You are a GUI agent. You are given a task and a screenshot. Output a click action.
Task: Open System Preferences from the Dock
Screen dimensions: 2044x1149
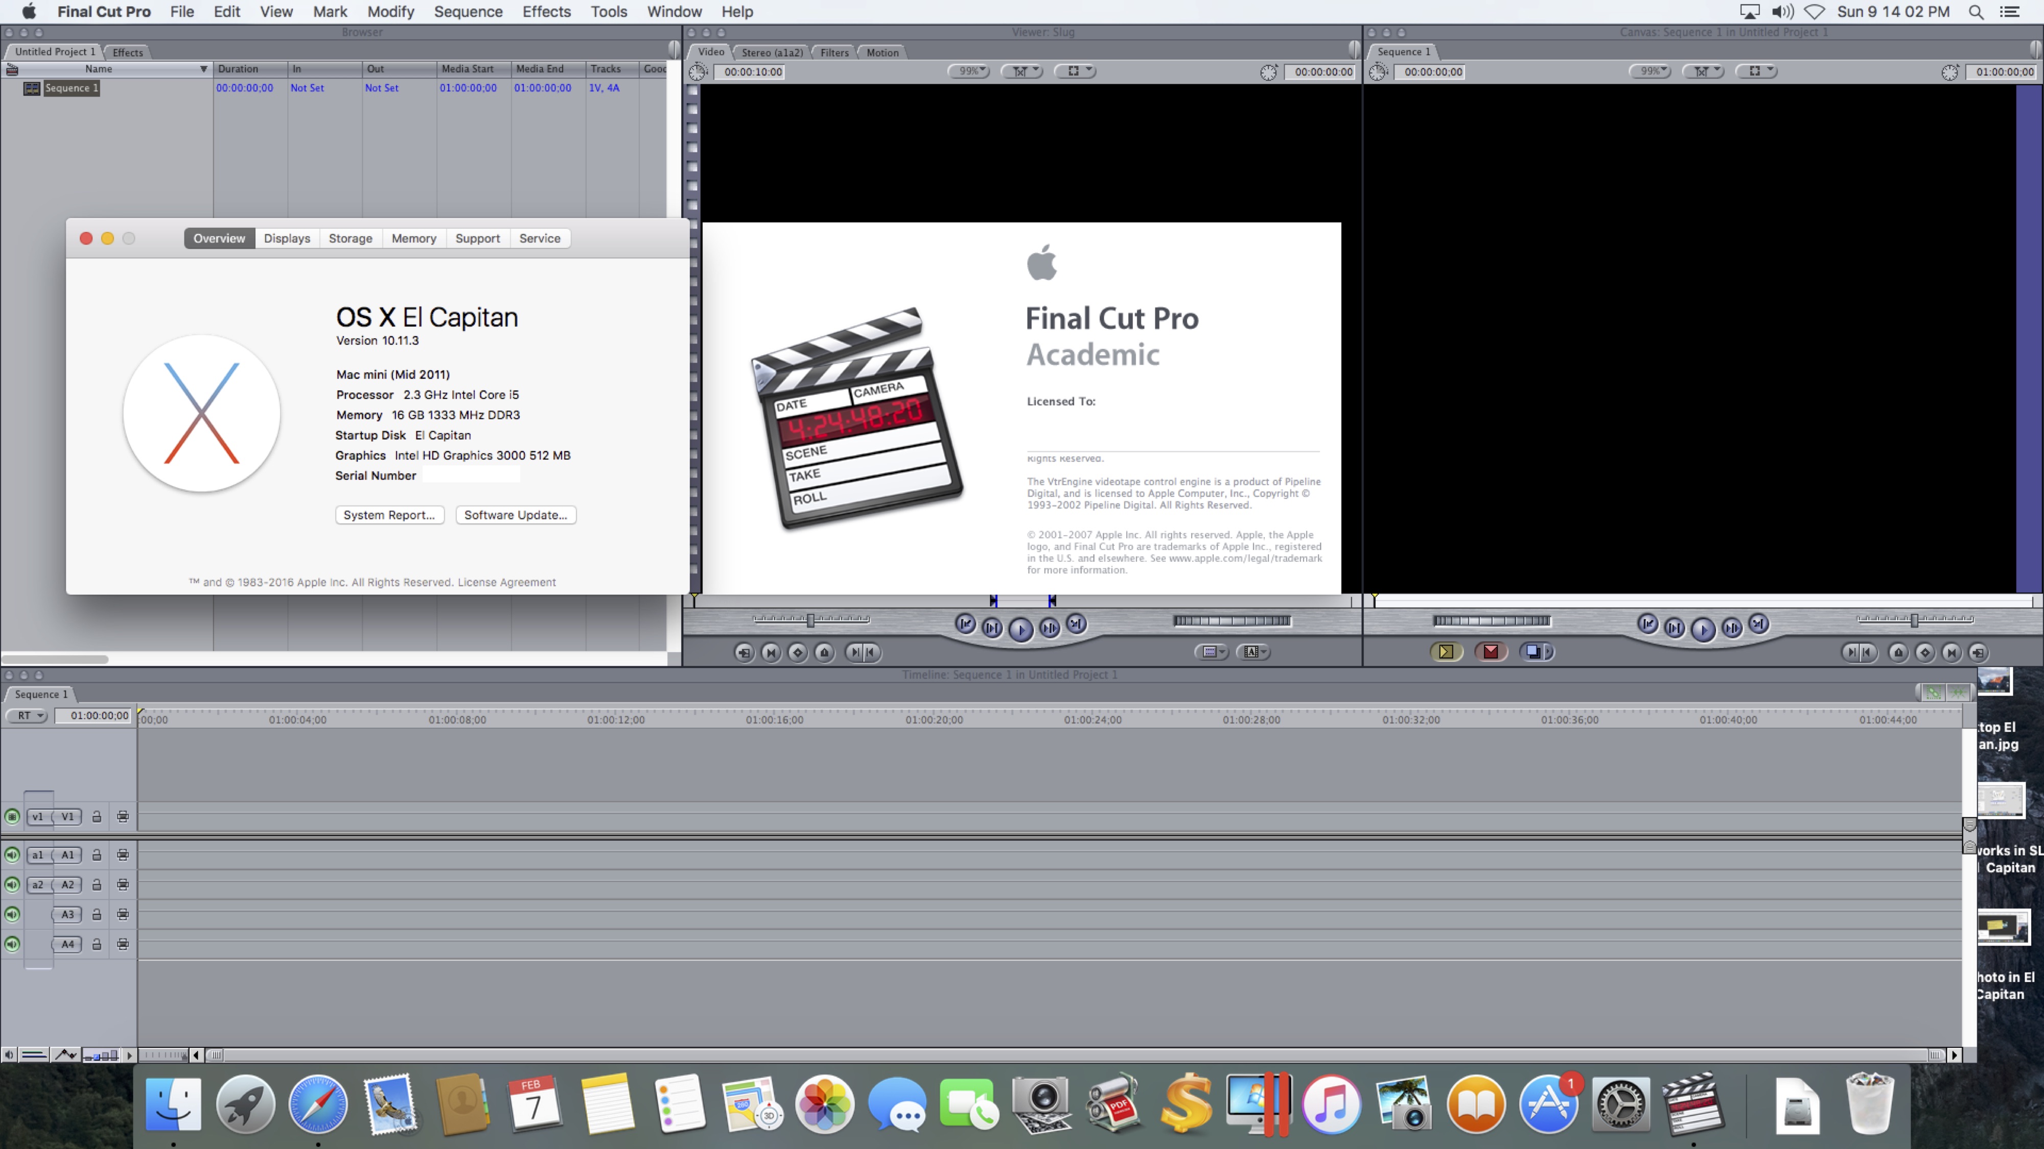[1620, 1104]
